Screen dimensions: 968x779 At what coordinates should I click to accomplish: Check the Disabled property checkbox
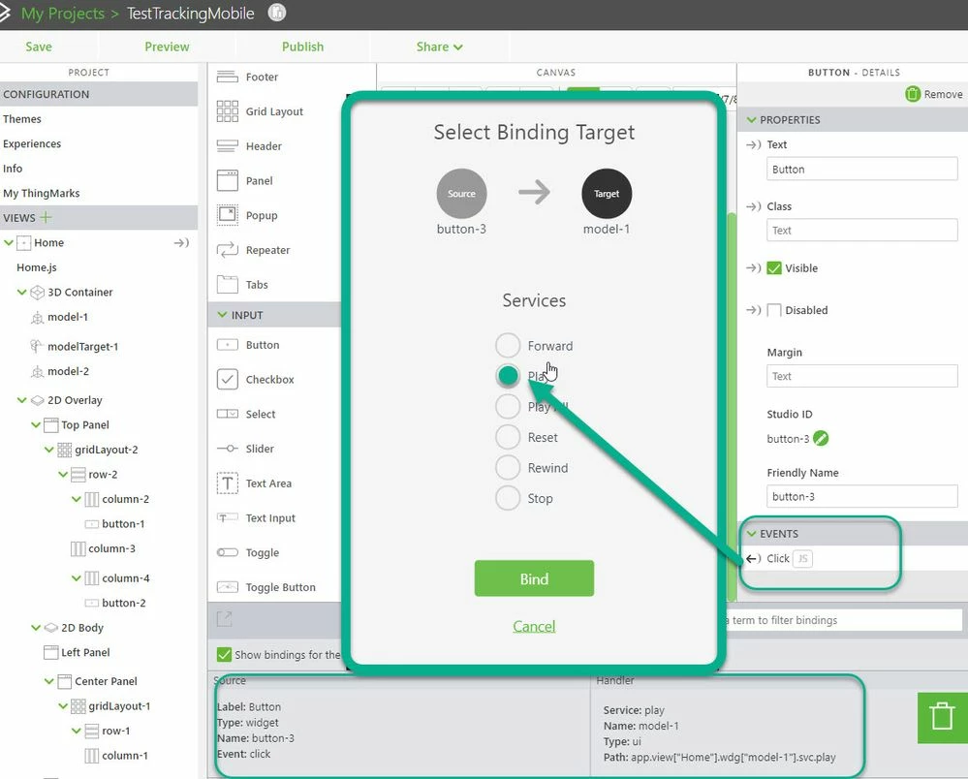774,310
